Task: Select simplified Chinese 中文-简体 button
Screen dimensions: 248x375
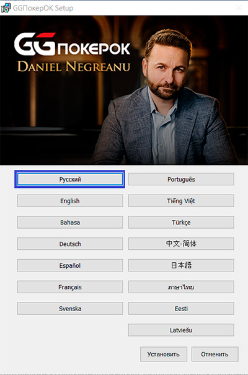Action: tap(181, 244)
